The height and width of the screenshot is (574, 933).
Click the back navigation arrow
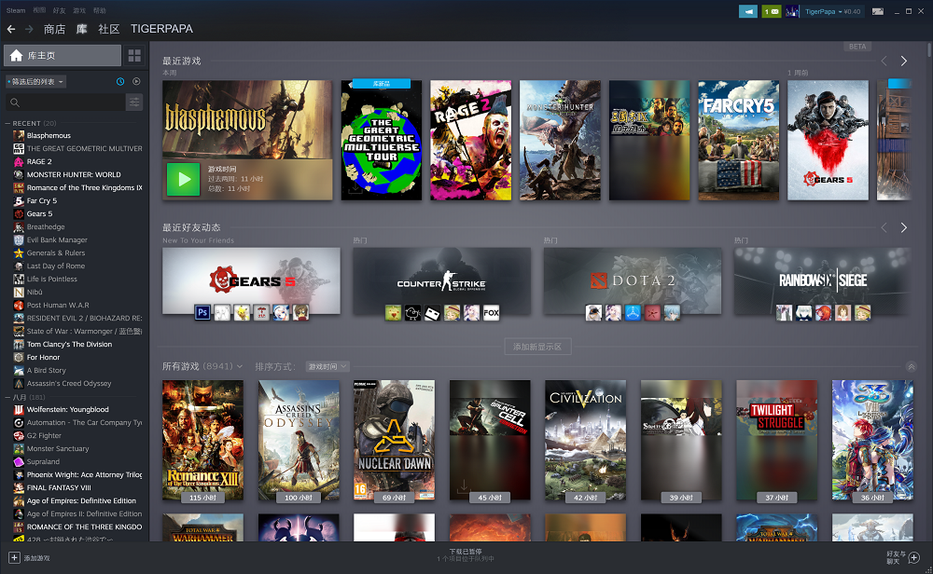[x=10, y=29]
